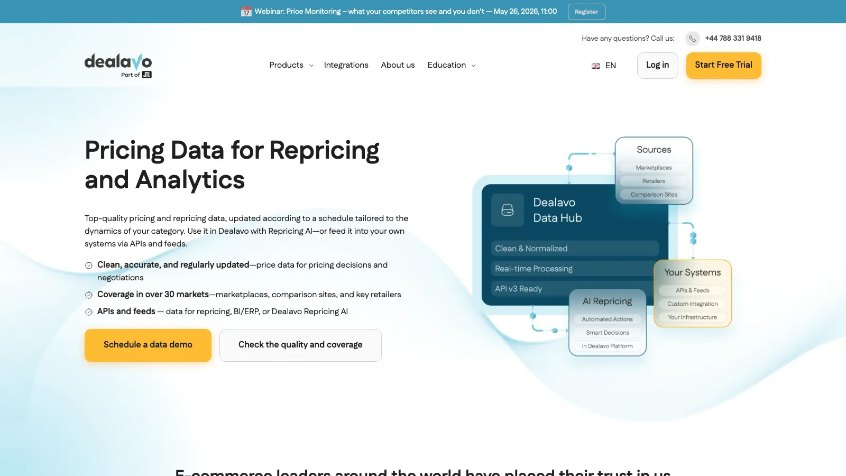Click the Data Hub database icon
Image resolution: width=846 pixels, height=476 pixels.
[x=508, y=210]
